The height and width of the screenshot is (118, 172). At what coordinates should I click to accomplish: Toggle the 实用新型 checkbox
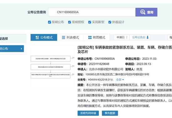[90, 22]
